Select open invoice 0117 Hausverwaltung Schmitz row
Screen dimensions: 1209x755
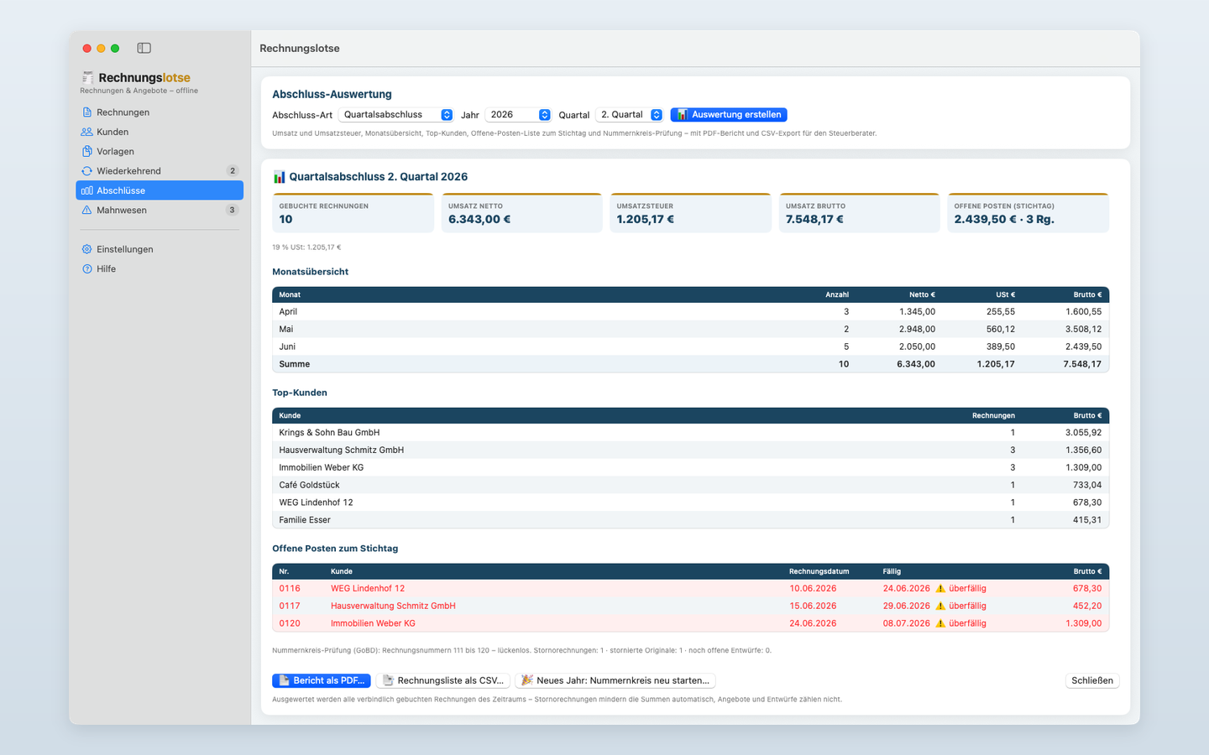690,606
